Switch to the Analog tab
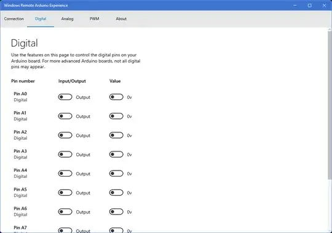This screenshot has height=233, width=332. [68, 19]
